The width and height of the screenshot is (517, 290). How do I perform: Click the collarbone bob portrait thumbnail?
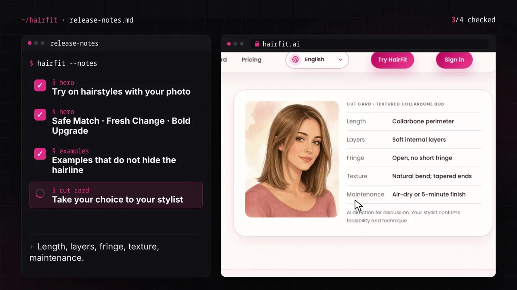tap(292, 159)
